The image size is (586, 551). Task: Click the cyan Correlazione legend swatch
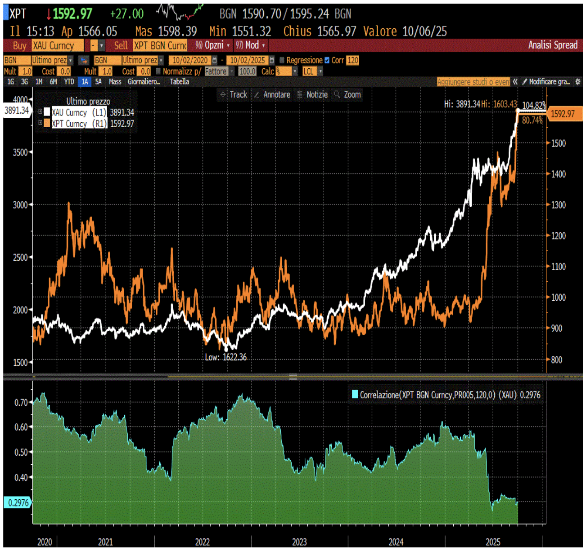355,394
